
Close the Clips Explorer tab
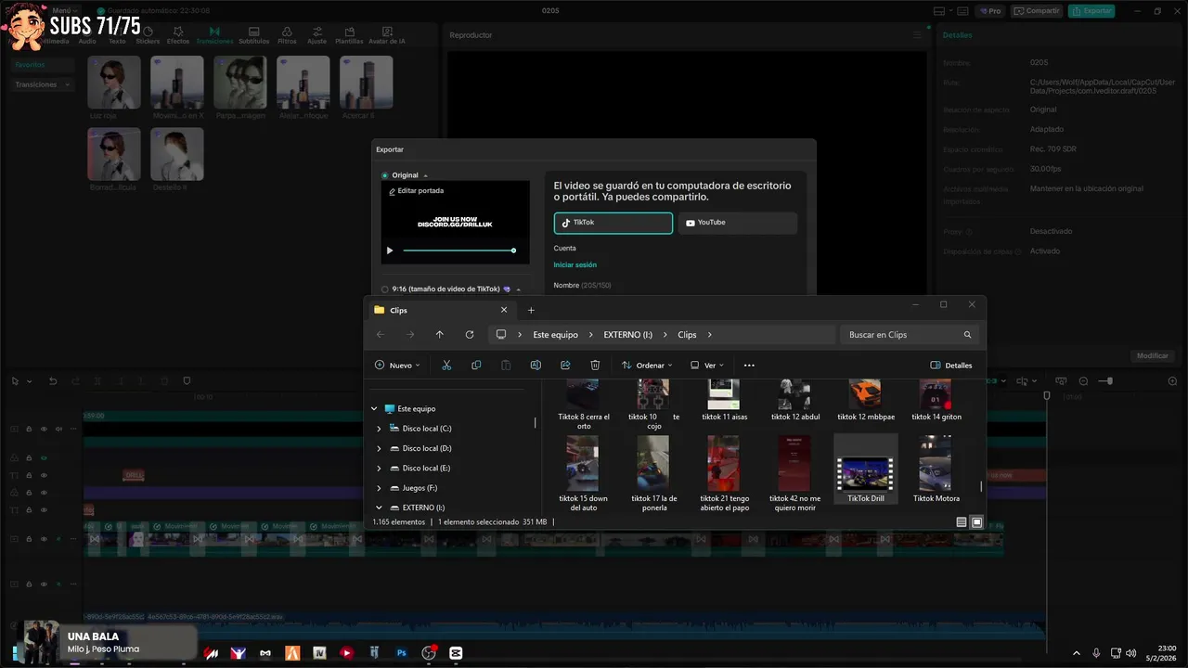click(x=504, y=310)
